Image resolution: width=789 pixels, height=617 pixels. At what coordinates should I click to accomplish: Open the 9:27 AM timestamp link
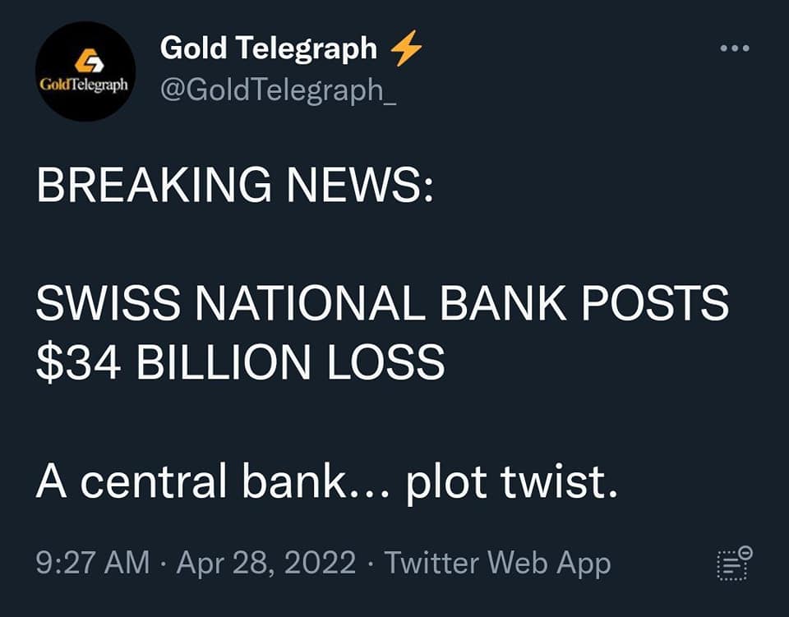93,564
